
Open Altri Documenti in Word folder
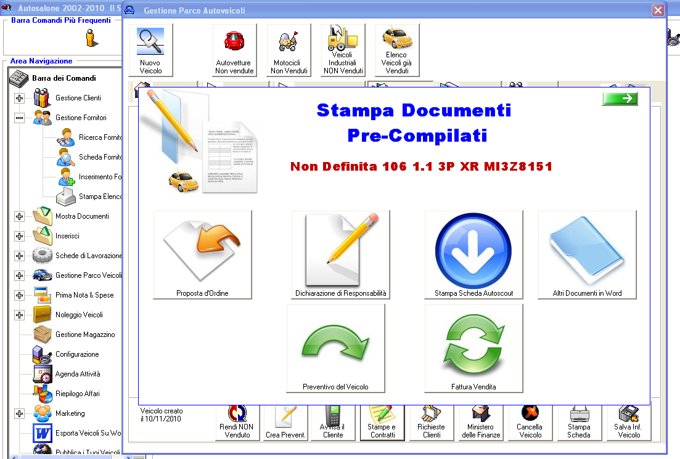click(587, 255)
